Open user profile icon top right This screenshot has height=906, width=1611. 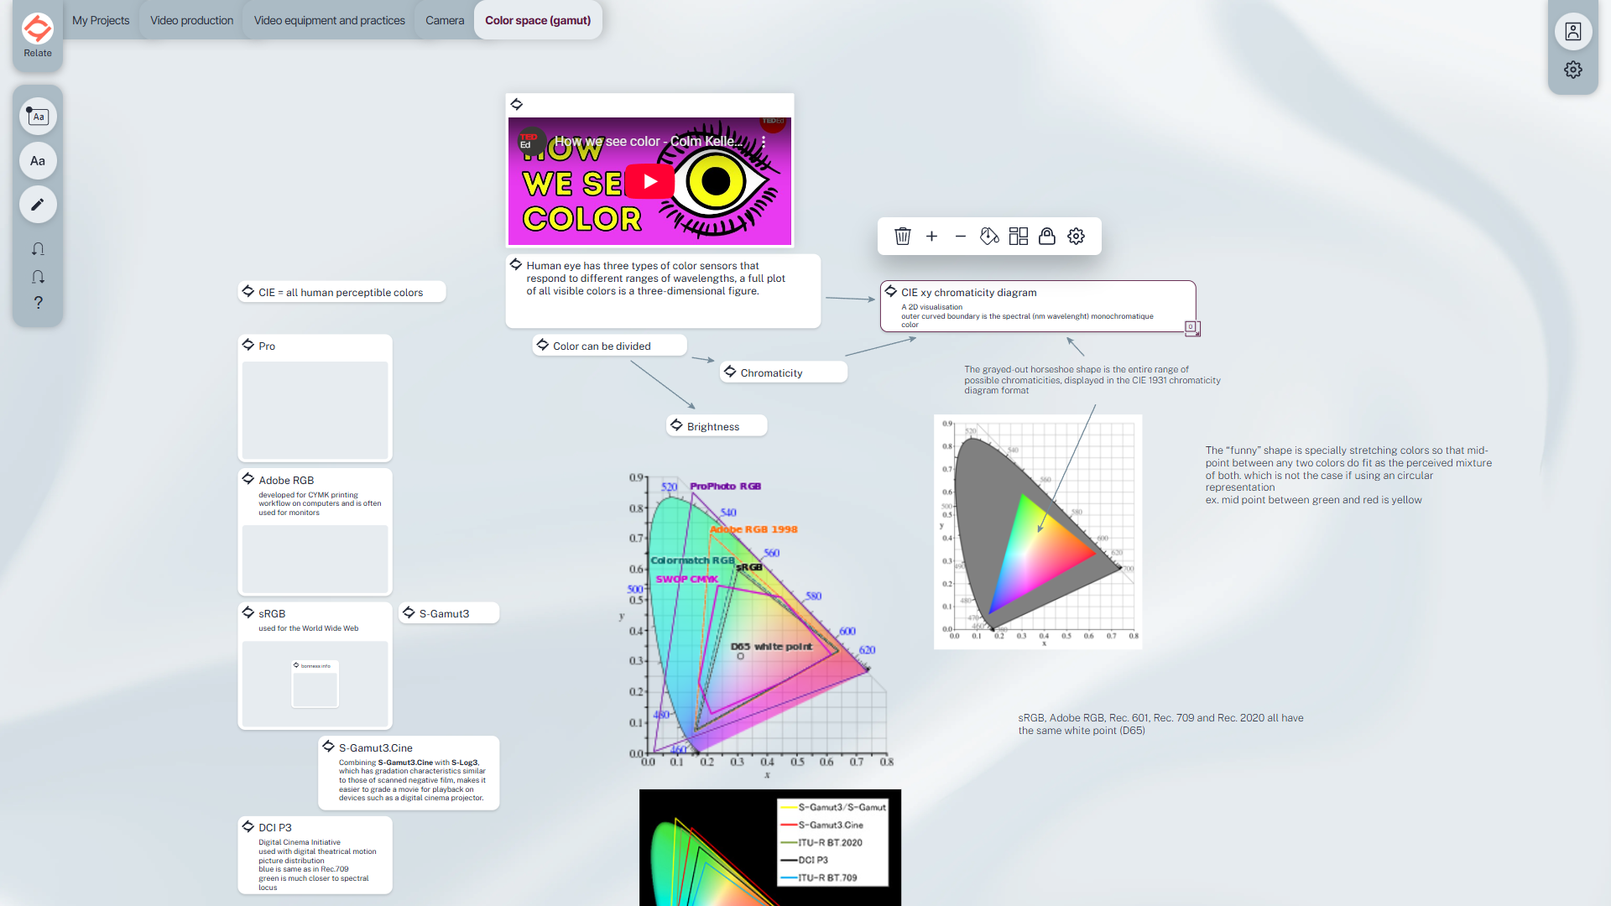(x=1572, y=32)
